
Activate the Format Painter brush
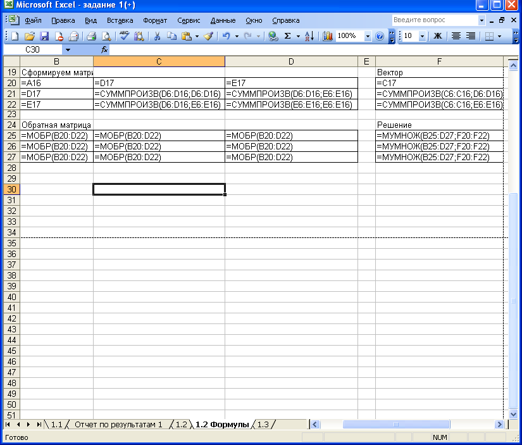pyautogui.click(x=209, y=36)
